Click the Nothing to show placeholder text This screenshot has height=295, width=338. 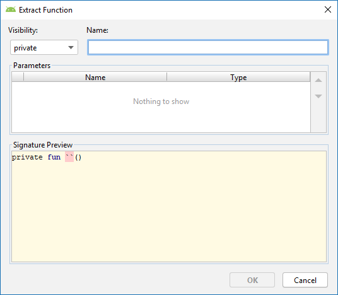point(161,101)
